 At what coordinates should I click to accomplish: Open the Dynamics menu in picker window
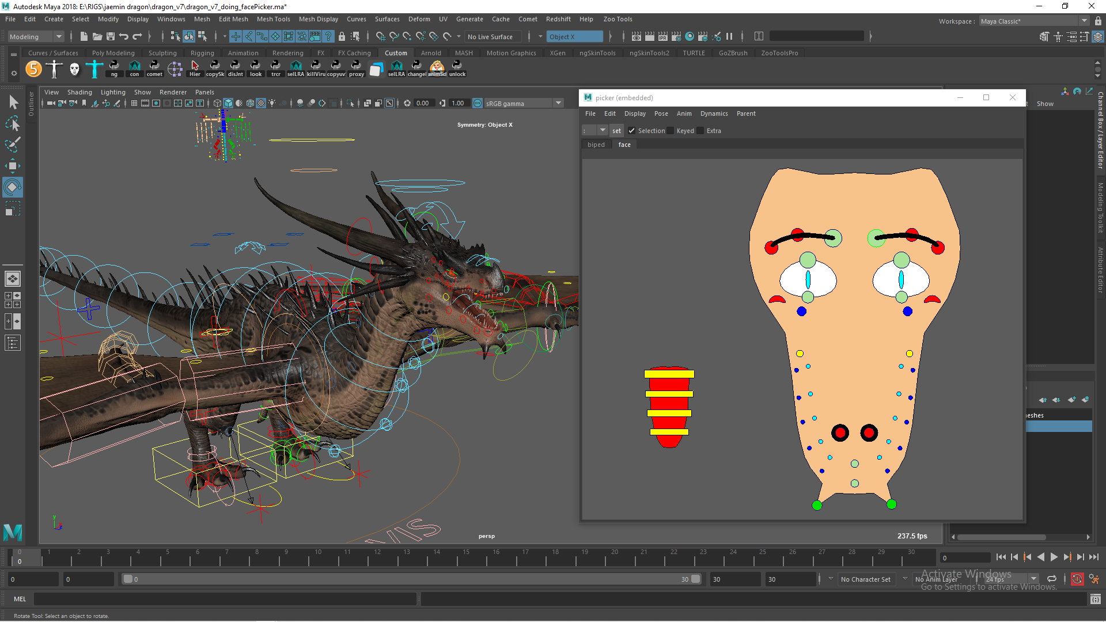714,113
